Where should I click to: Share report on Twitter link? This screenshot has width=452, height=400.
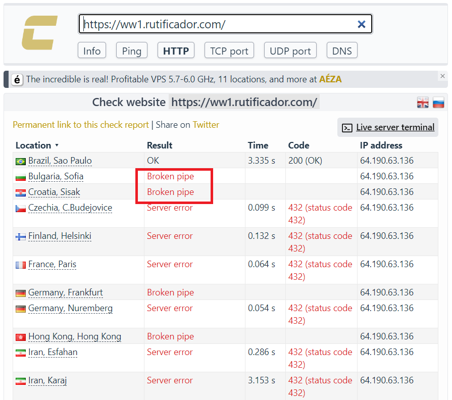tap(206, 125)
